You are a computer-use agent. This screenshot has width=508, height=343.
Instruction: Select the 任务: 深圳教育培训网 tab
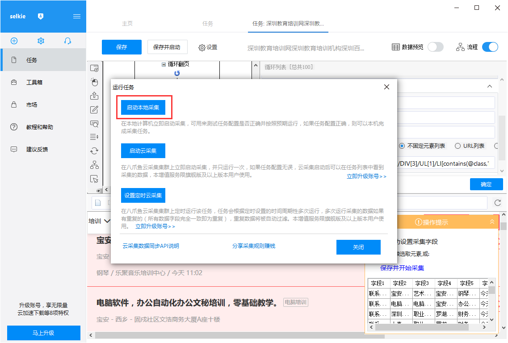(288, 24)
